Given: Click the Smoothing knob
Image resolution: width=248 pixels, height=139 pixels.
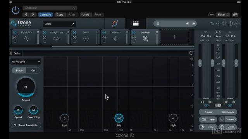Looking at the screenshot, I should (x=34, y=110).
